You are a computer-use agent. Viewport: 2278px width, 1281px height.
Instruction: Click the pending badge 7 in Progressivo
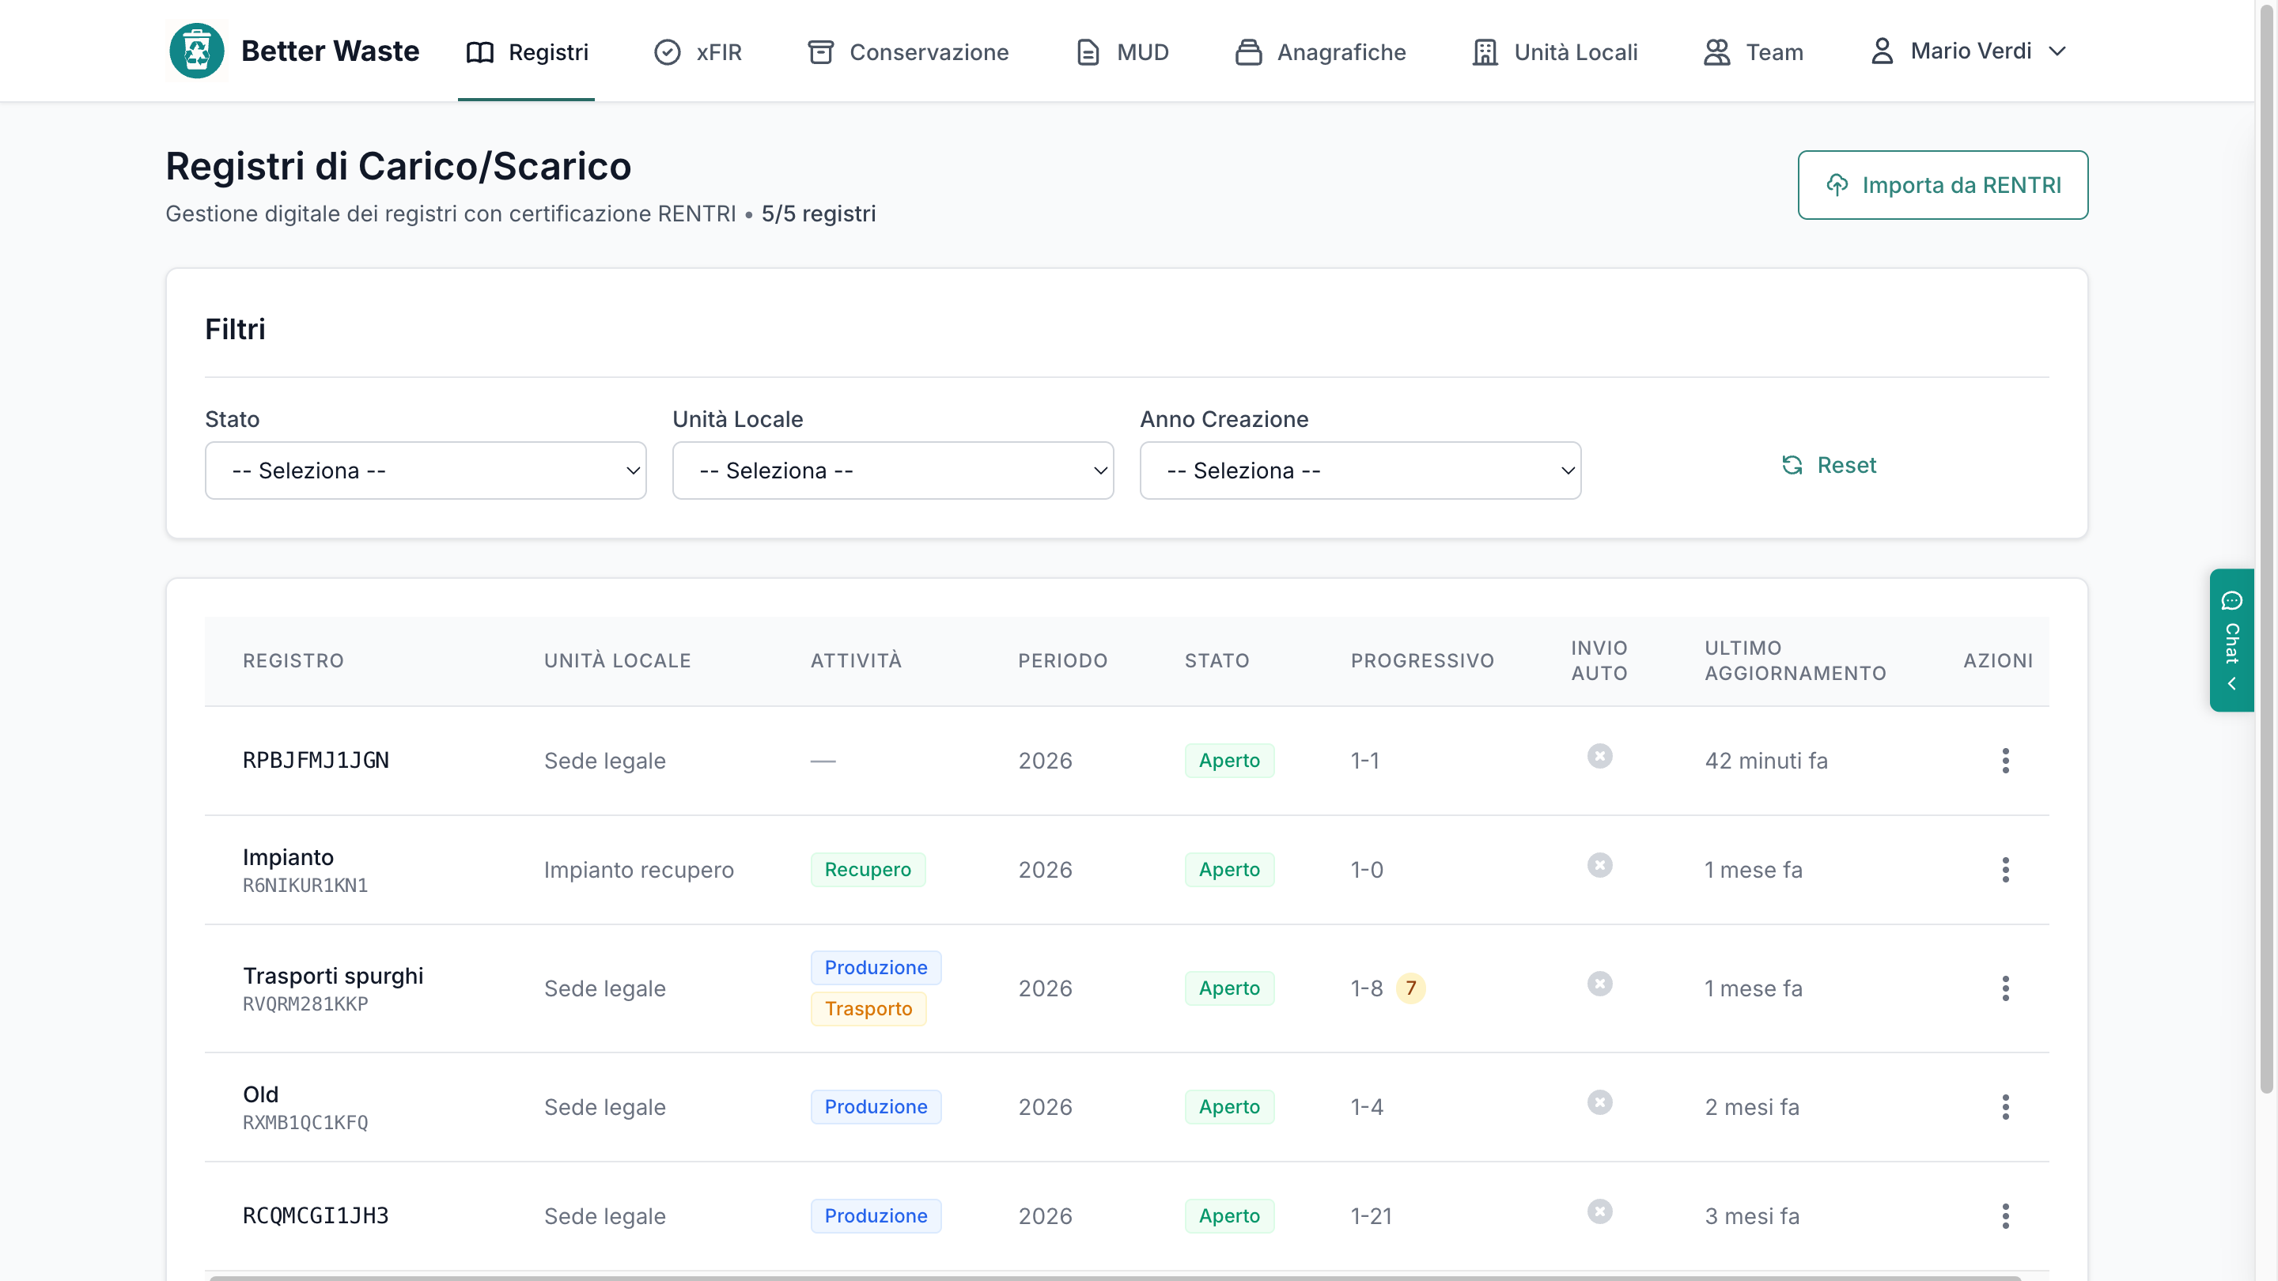coord(1410,988)
